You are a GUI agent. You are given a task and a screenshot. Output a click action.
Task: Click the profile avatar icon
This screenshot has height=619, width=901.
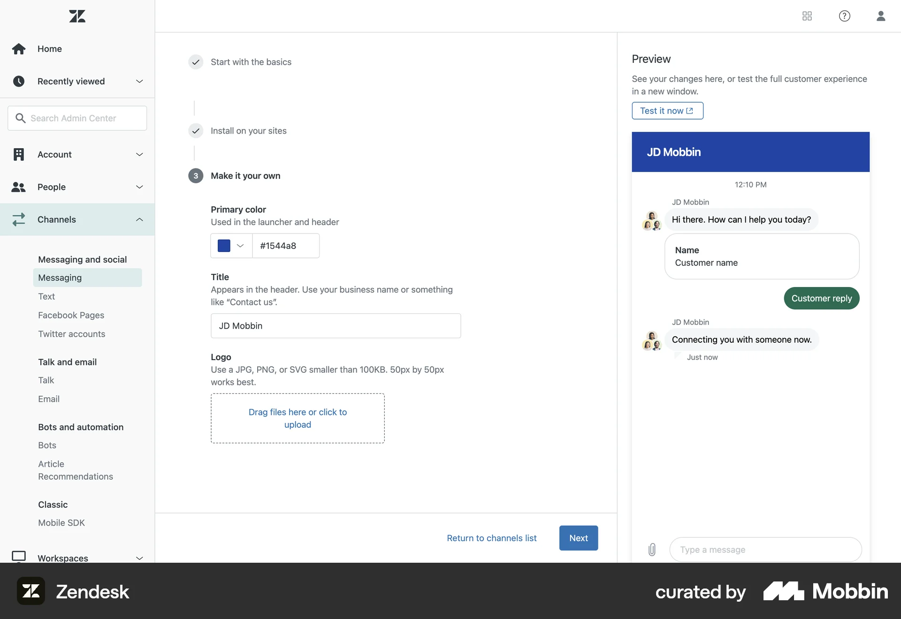pos(881,16)
